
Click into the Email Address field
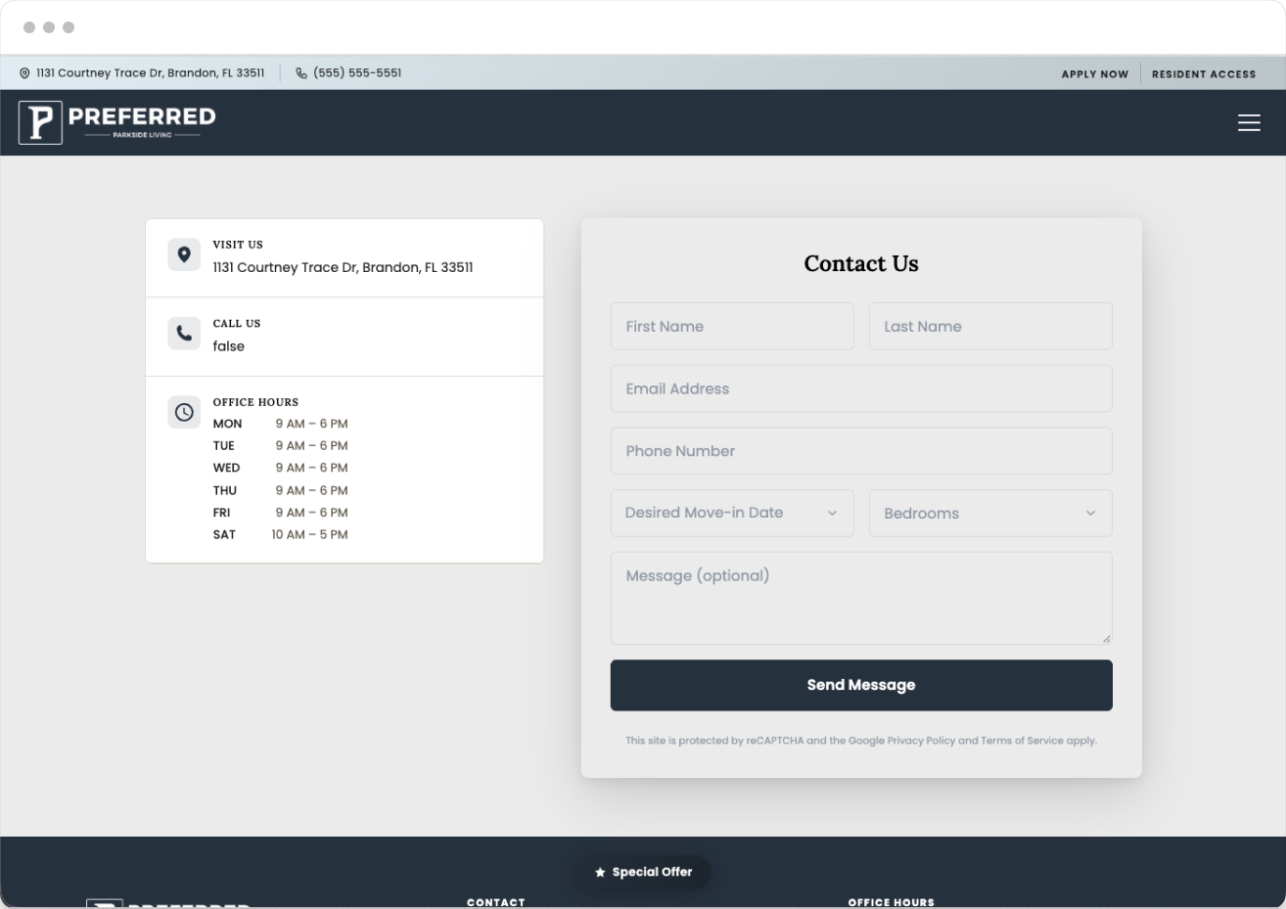861,388
